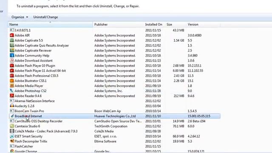Click the Adobe Captivate Reviewer icon
The image size is (272, 153).
click(x=12, y=50)
